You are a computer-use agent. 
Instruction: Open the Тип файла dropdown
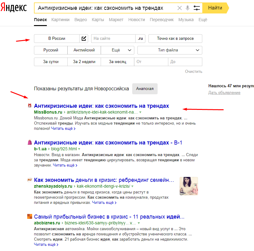tap(170, 50)
